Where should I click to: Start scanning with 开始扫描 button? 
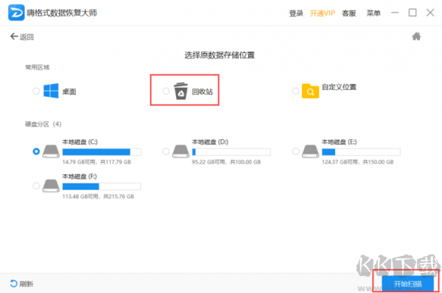point(407,283)
